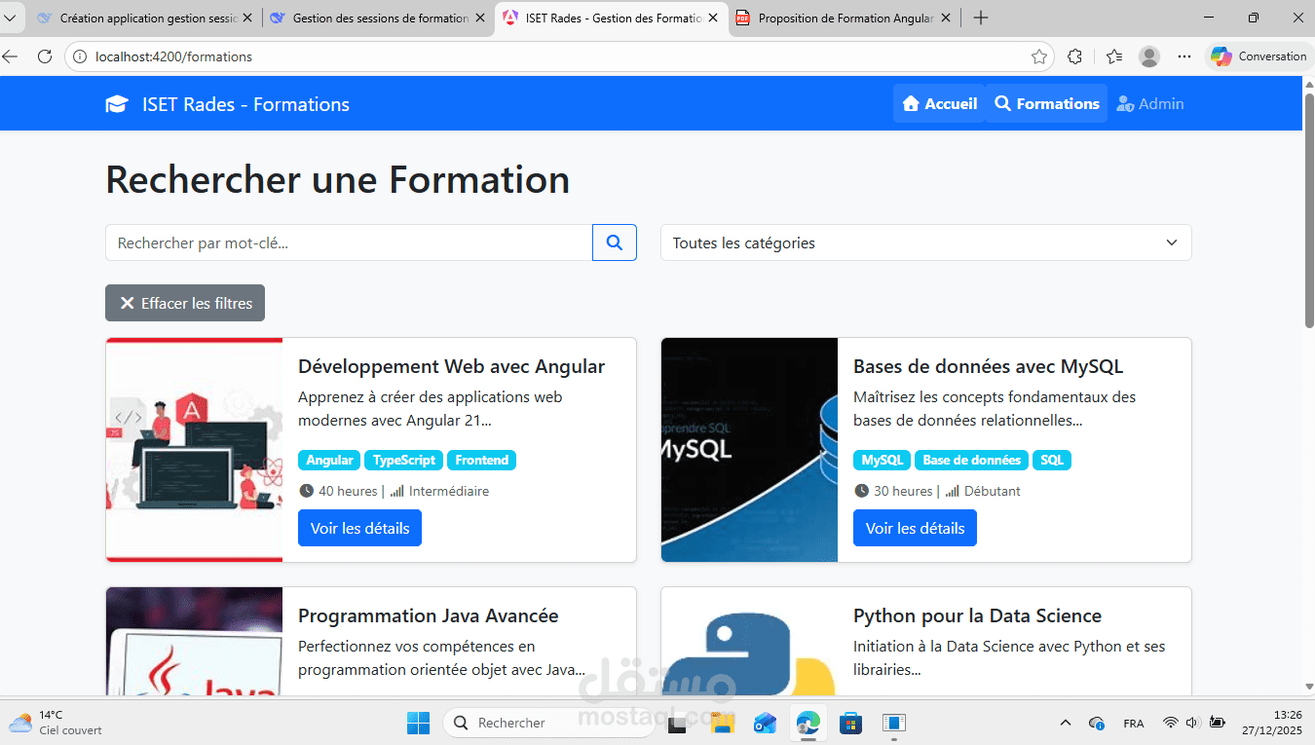Click 'Python pour la Data Science' card title
The image size is (1315, 745).
977,615
